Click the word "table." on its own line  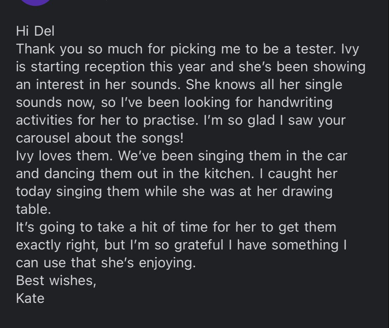click(x=33, y=209)
